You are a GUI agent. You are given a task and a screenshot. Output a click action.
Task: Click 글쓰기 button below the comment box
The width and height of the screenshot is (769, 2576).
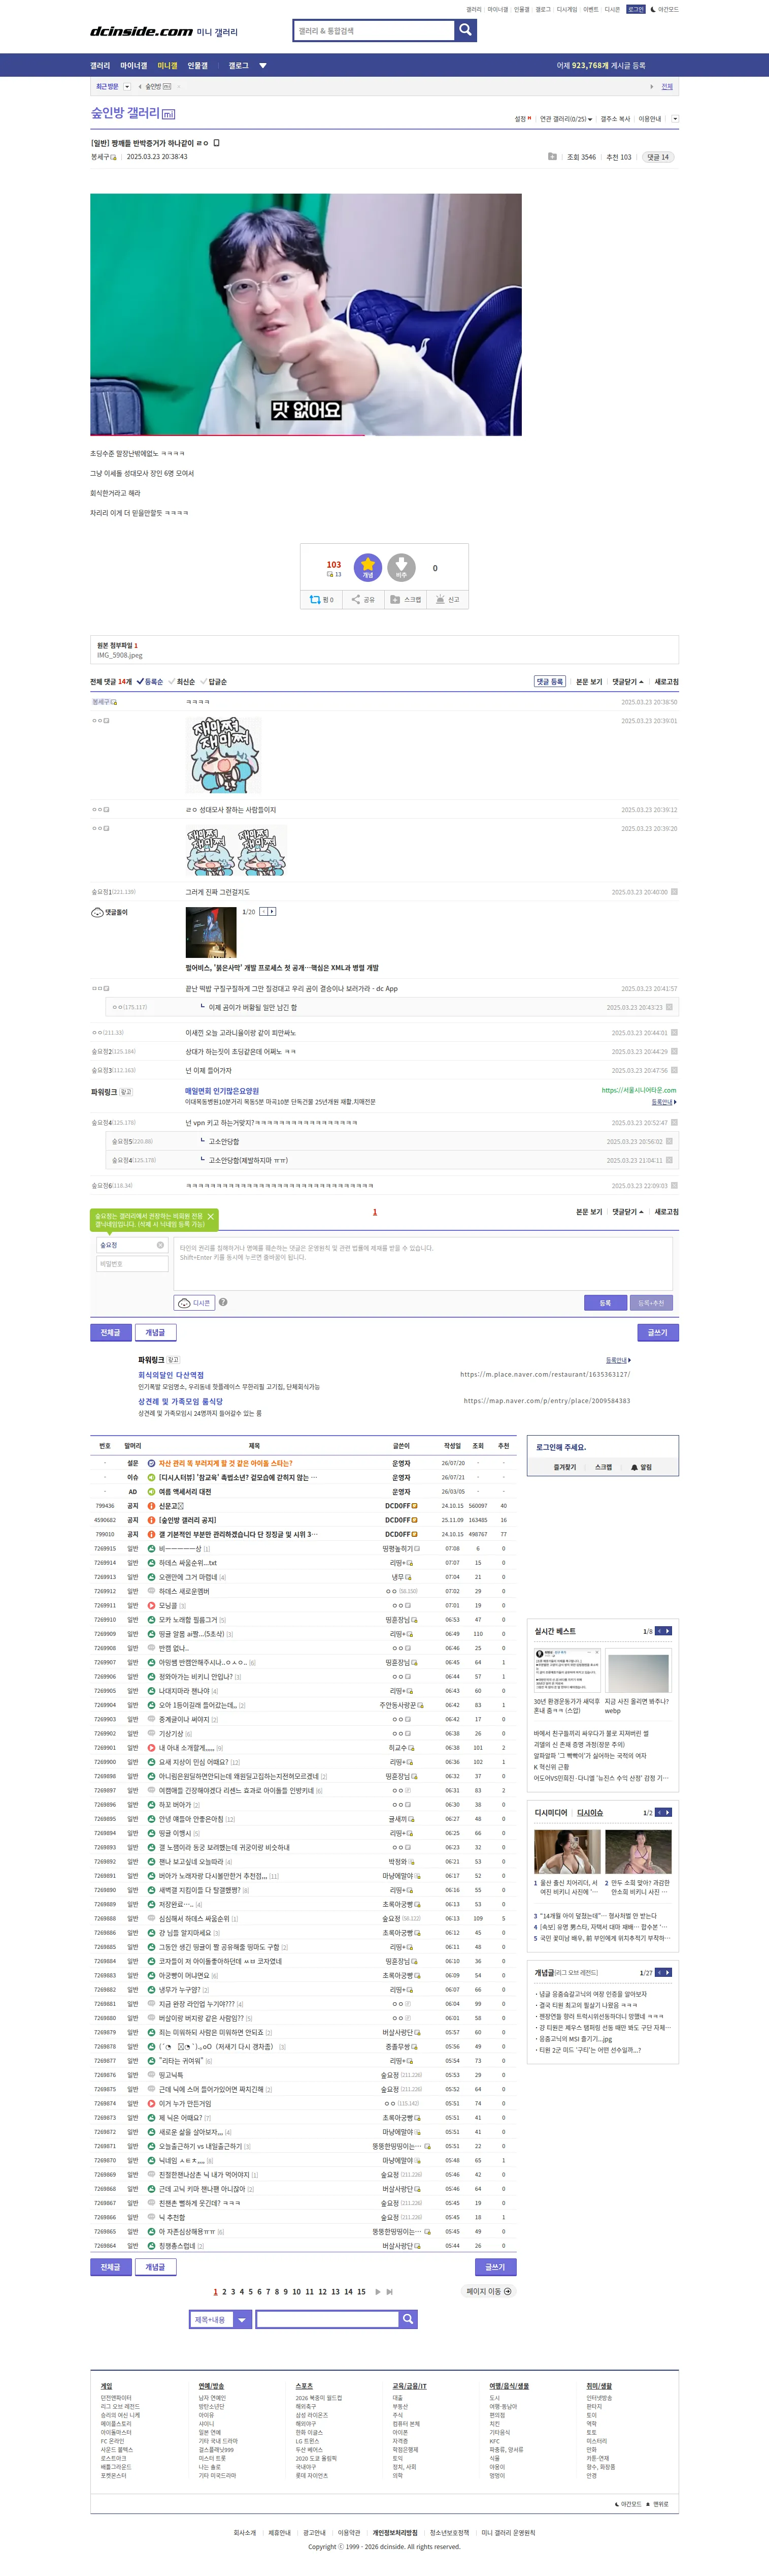click(658, 1332)
